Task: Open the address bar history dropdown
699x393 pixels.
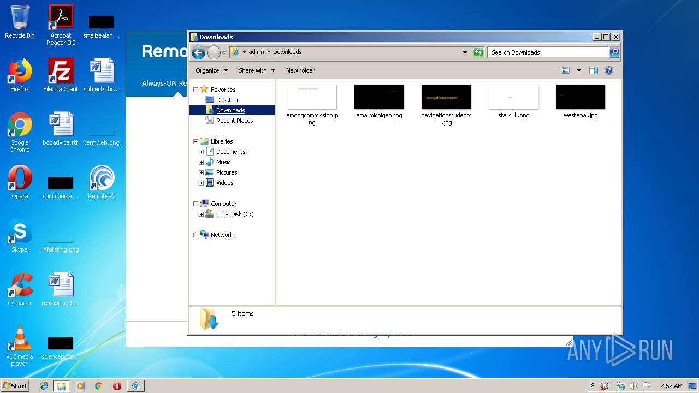Action: (x=465, y=52)
